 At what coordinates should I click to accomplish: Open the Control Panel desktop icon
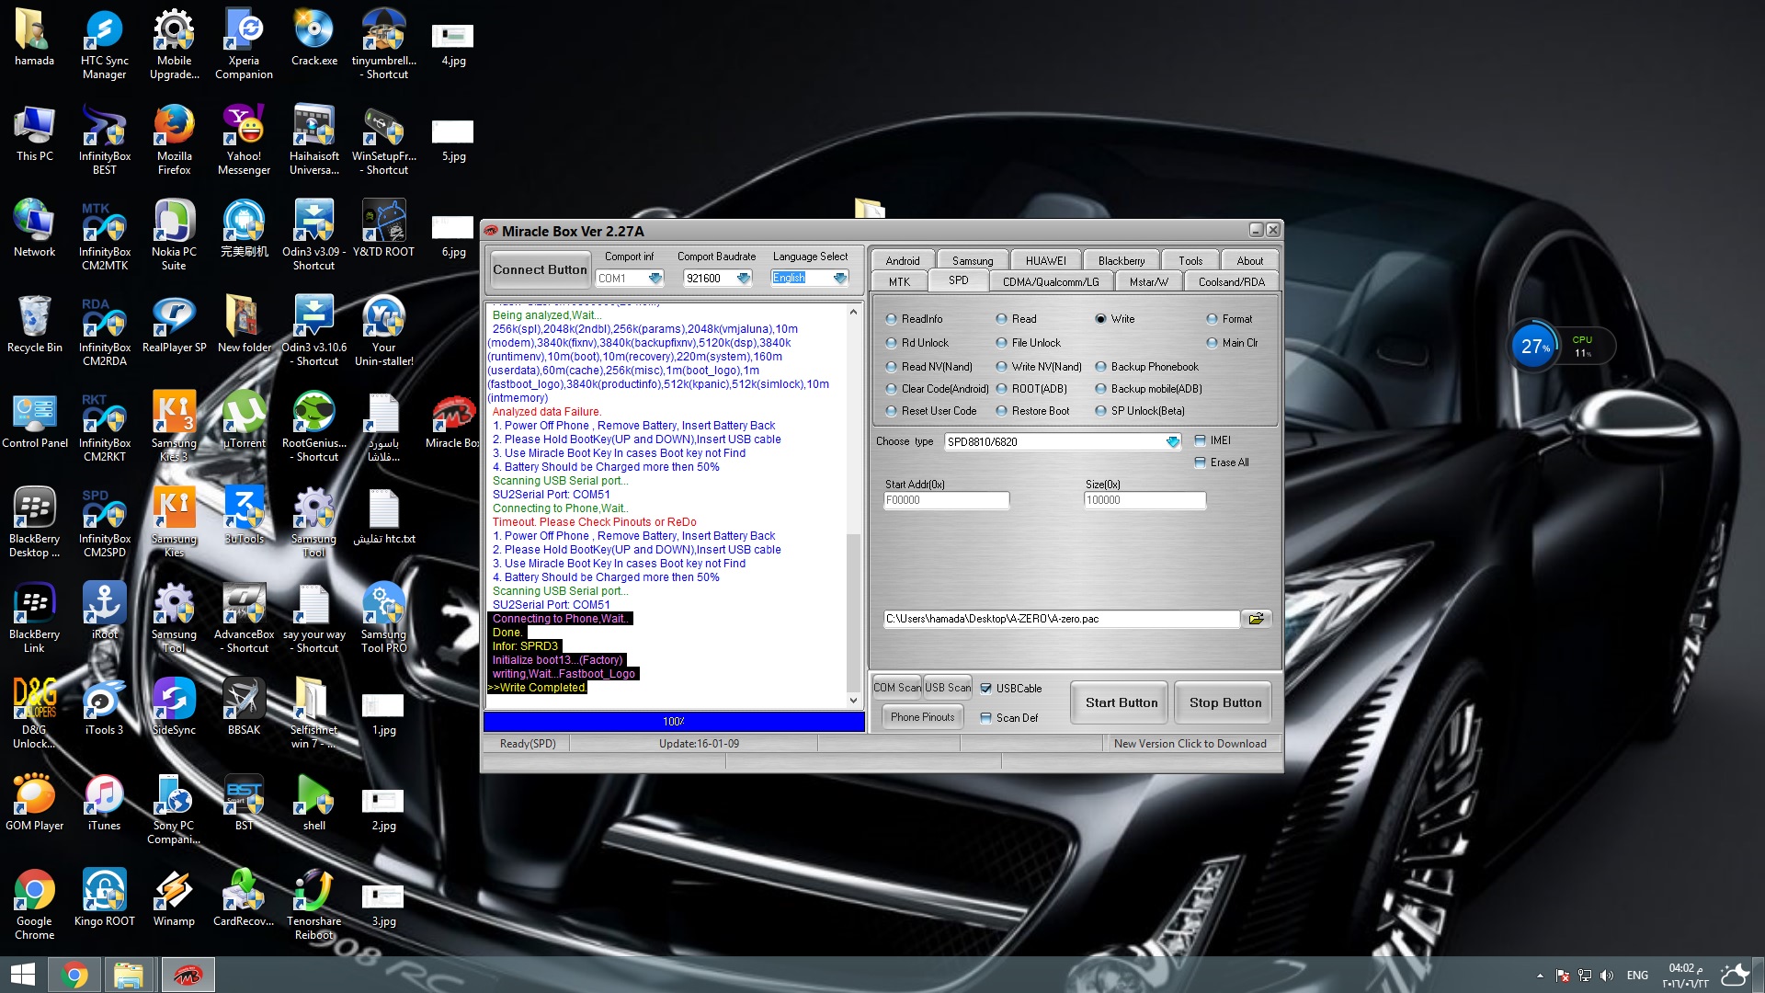coord(34,420)
